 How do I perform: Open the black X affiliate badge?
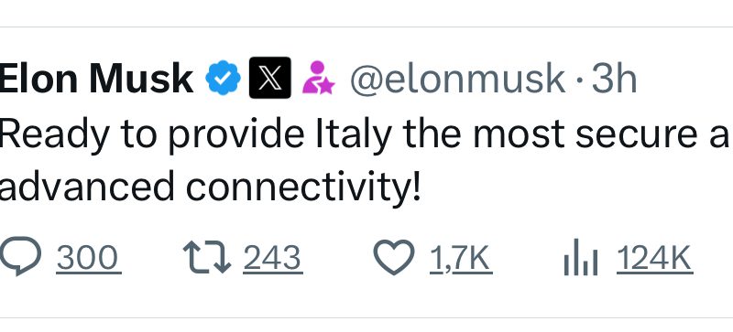pos(270,78)
